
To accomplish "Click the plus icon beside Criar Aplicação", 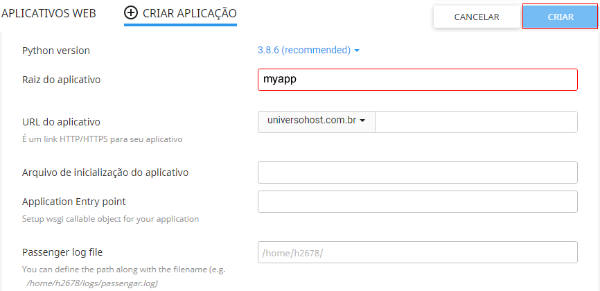I will point(131,13).
